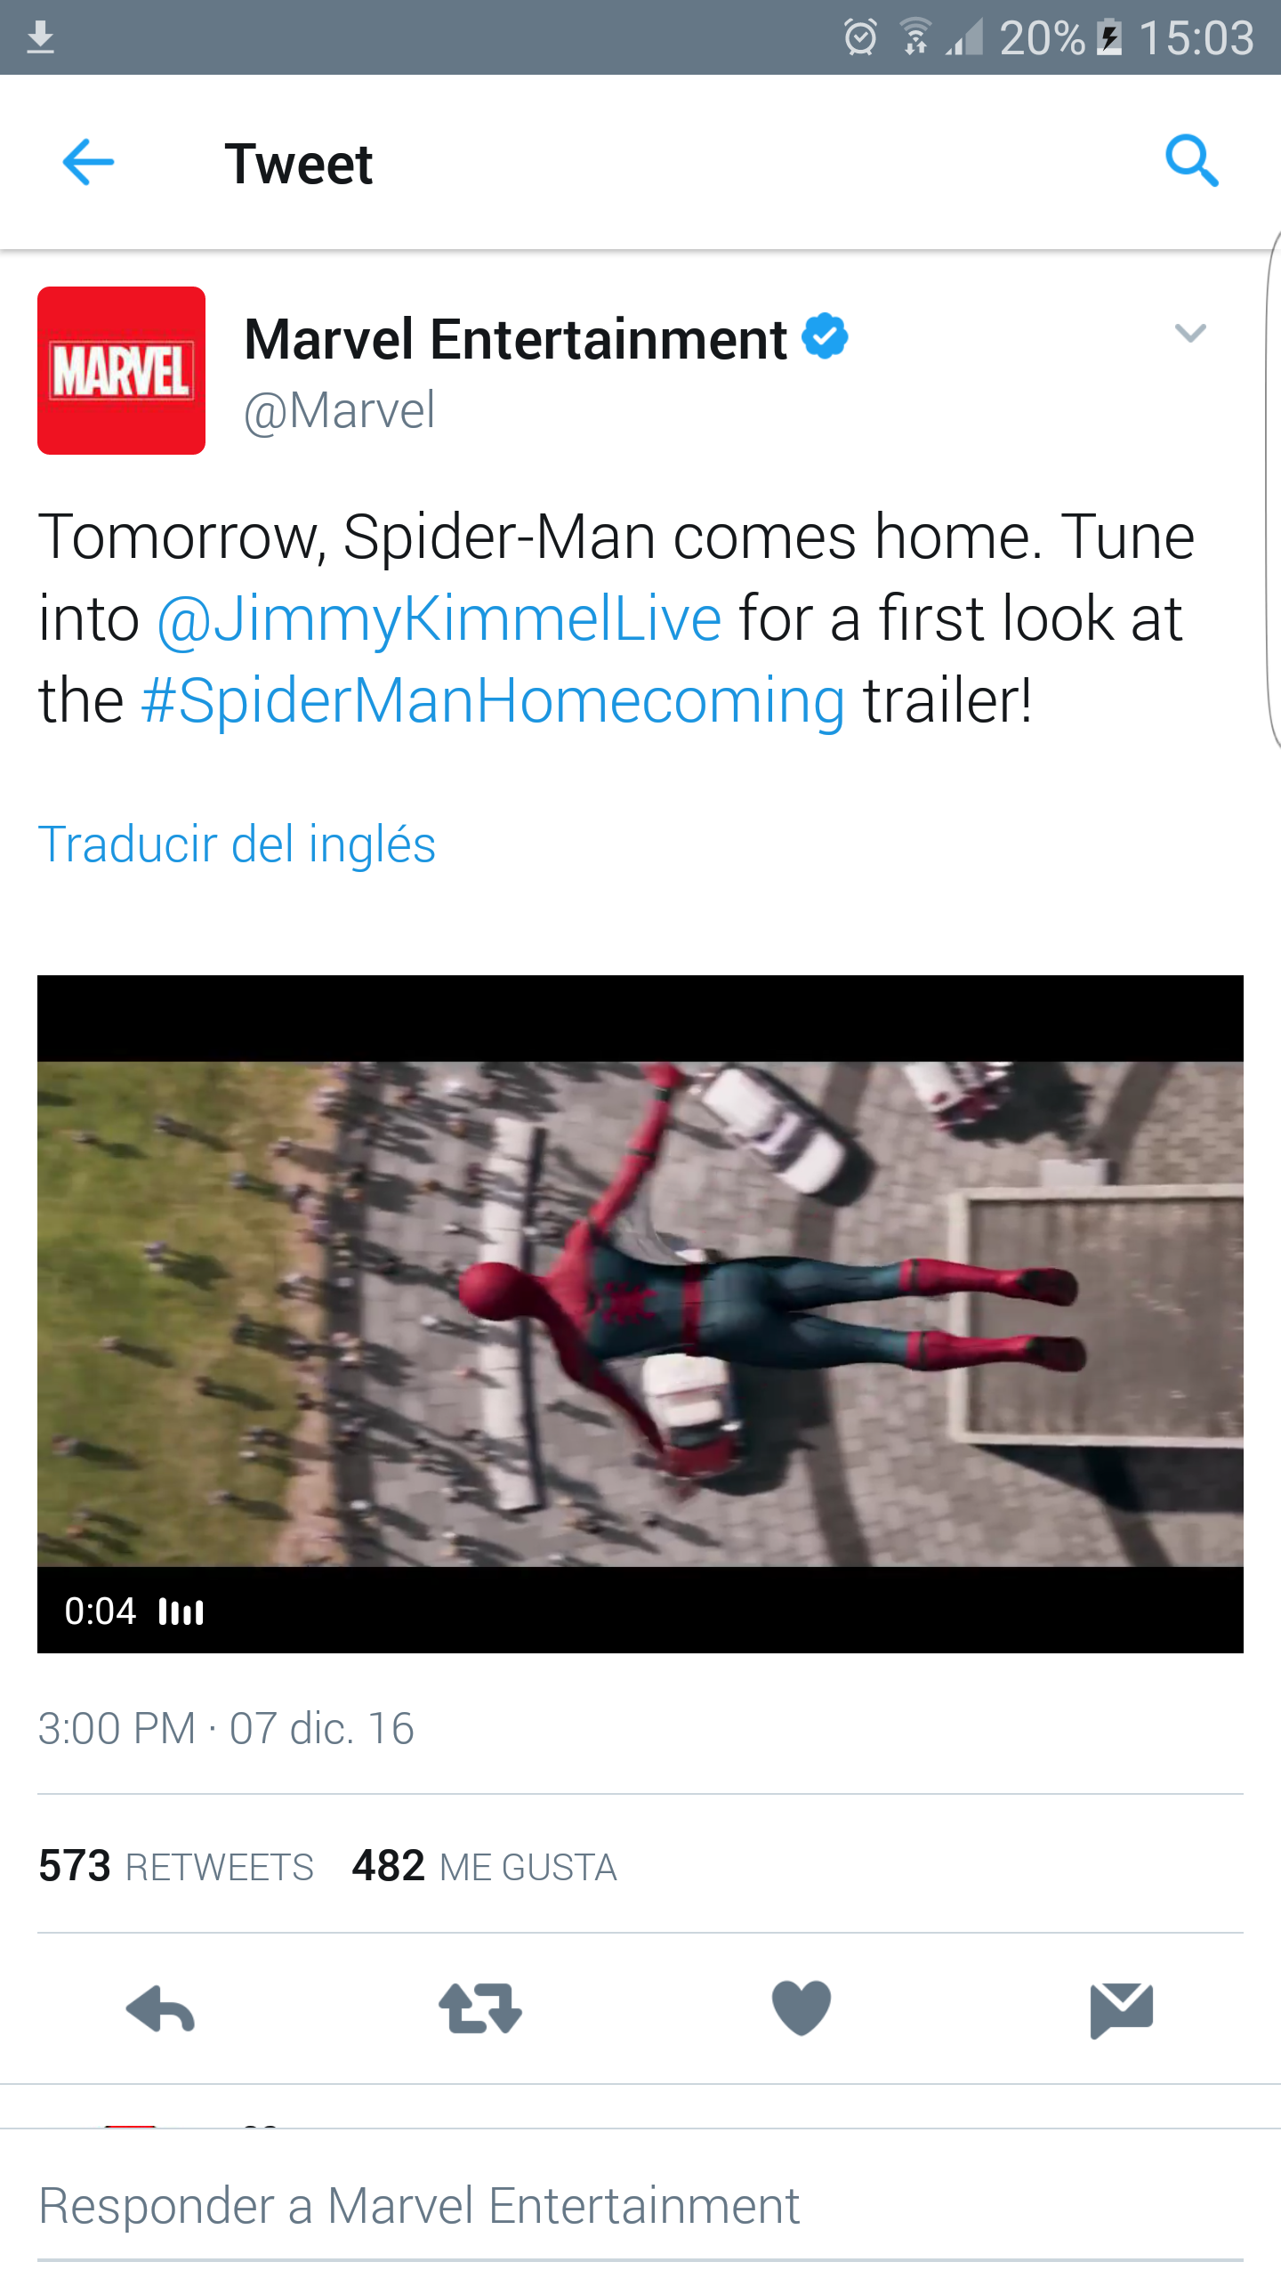Focus the Responder a Marvel Entertainment field
1281x2278 pixels.
640,2207
